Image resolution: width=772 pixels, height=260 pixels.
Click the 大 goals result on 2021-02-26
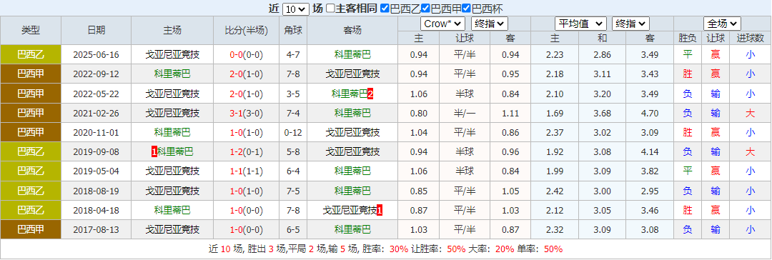click(x=750, y=114)
